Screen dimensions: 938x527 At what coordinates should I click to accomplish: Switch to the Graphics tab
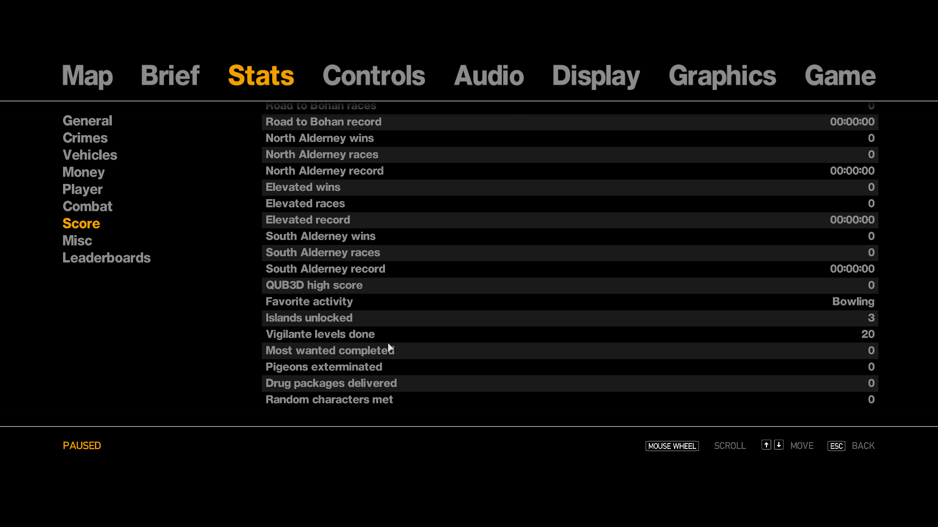coord(722,76)
